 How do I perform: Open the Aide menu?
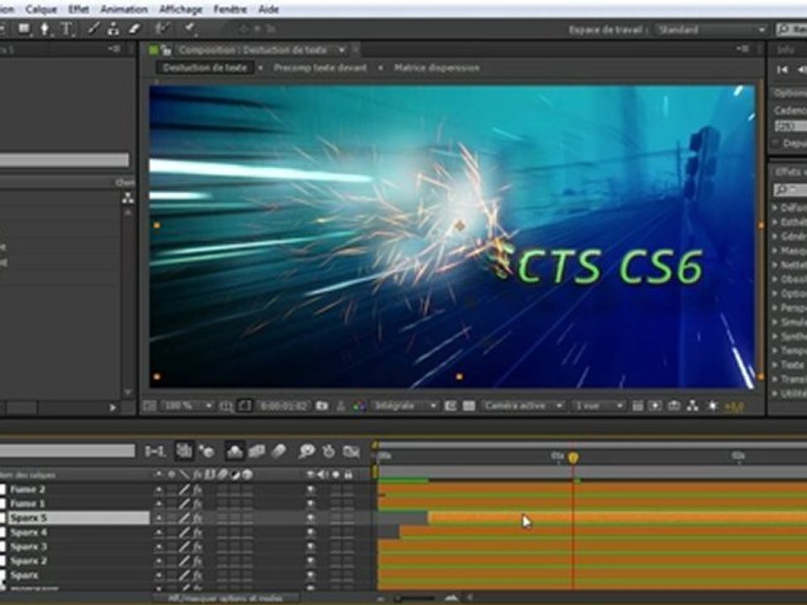pos(269,9)
